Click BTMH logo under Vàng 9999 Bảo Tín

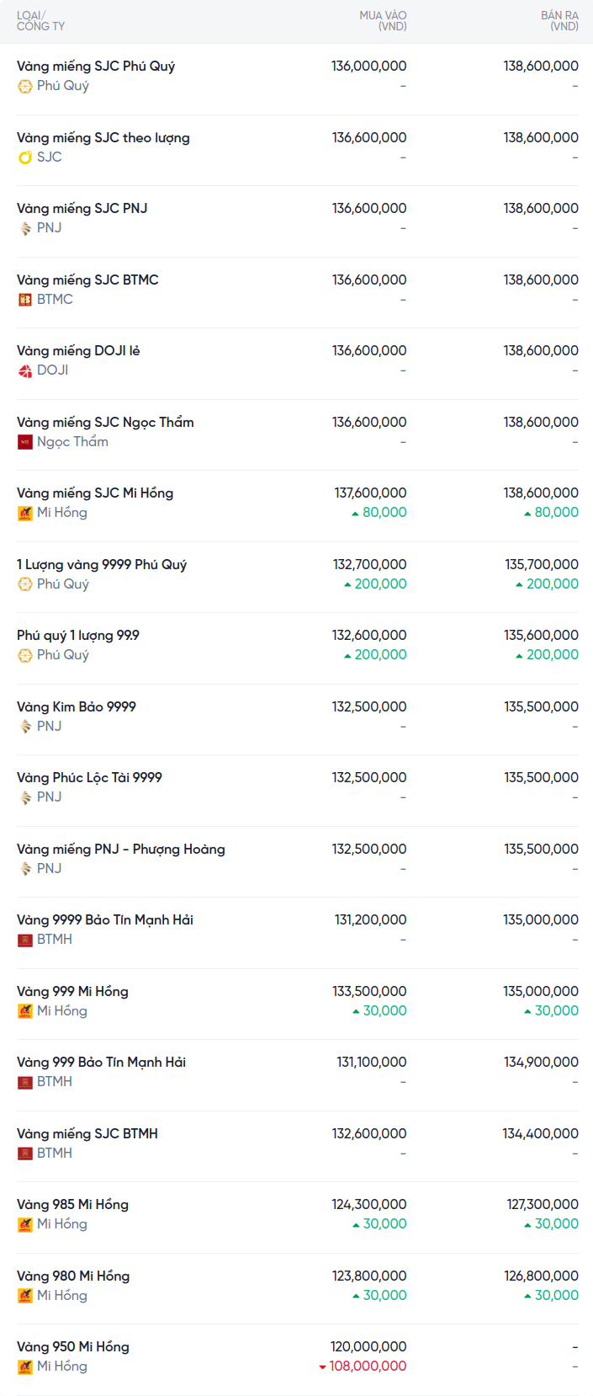click(25, 940)
